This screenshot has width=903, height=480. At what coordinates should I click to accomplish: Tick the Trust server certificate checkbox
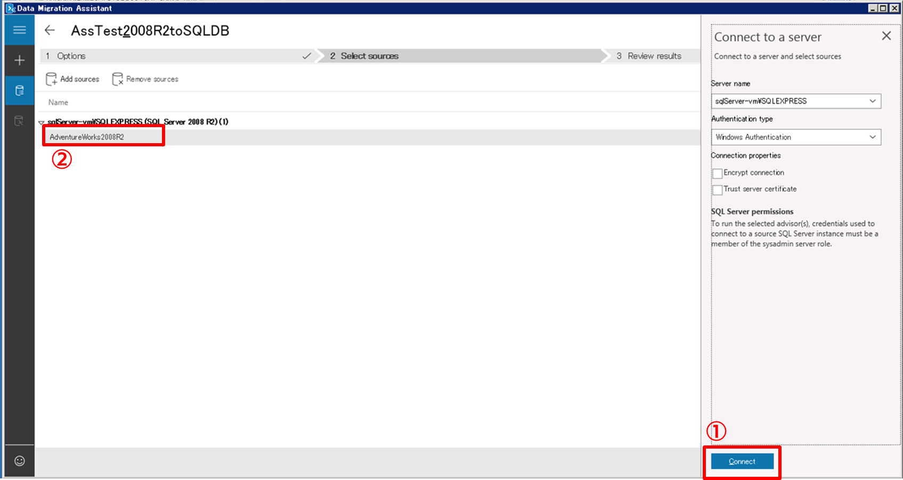718,190
